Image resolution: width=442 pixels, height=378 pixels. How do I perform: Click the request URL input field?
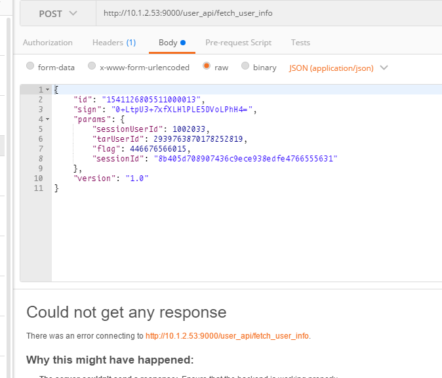[x=262, y=13]
